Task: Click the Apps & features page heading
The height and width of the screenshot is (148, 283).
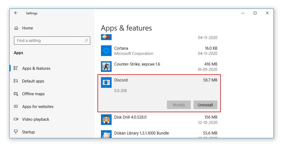Action: (126, 28)
